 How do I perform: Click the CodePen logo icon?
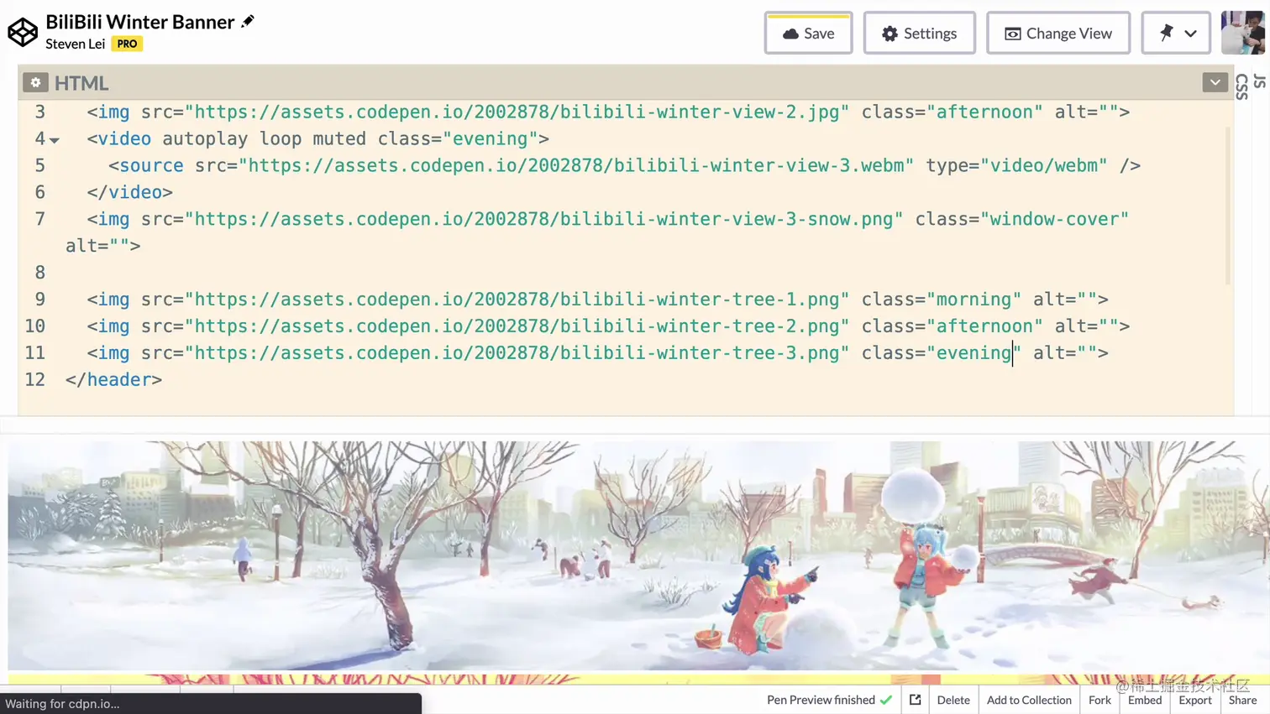tap(23, 32)
